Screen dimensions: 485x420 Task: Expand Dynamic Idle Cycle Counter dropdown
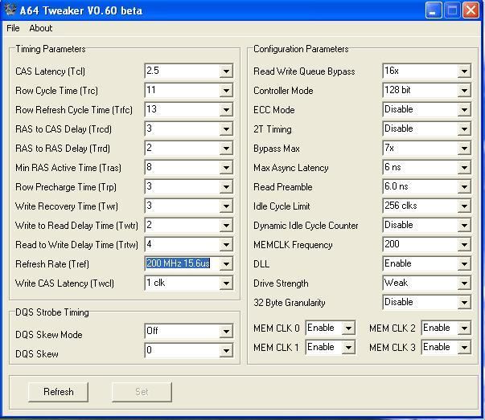(x=464, y=226)
